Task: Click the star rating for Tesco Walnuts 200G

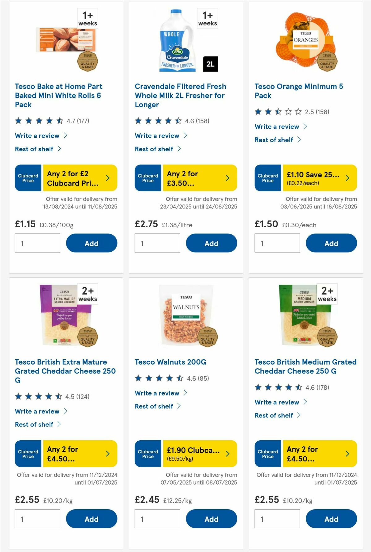Action: [x=157, y=378]
